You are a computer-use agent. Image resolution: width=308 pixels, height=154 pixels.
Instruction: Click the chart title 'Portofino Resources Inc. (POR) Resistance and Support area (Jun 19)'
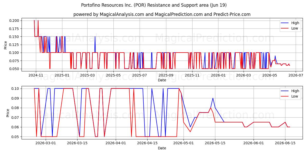[x=154, y=5]
